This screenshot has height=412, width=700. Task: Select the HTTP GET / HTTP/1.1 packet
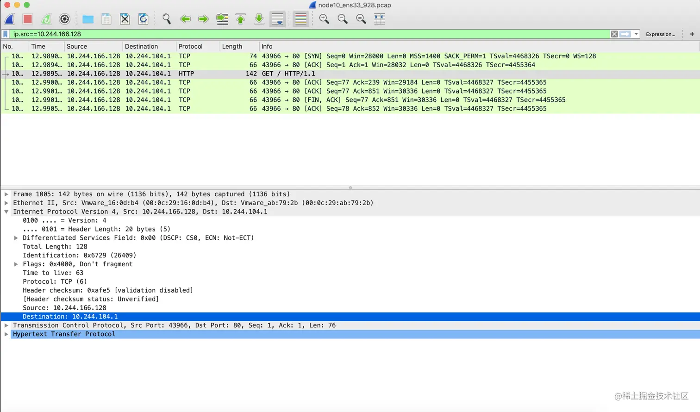click(350, 74)
